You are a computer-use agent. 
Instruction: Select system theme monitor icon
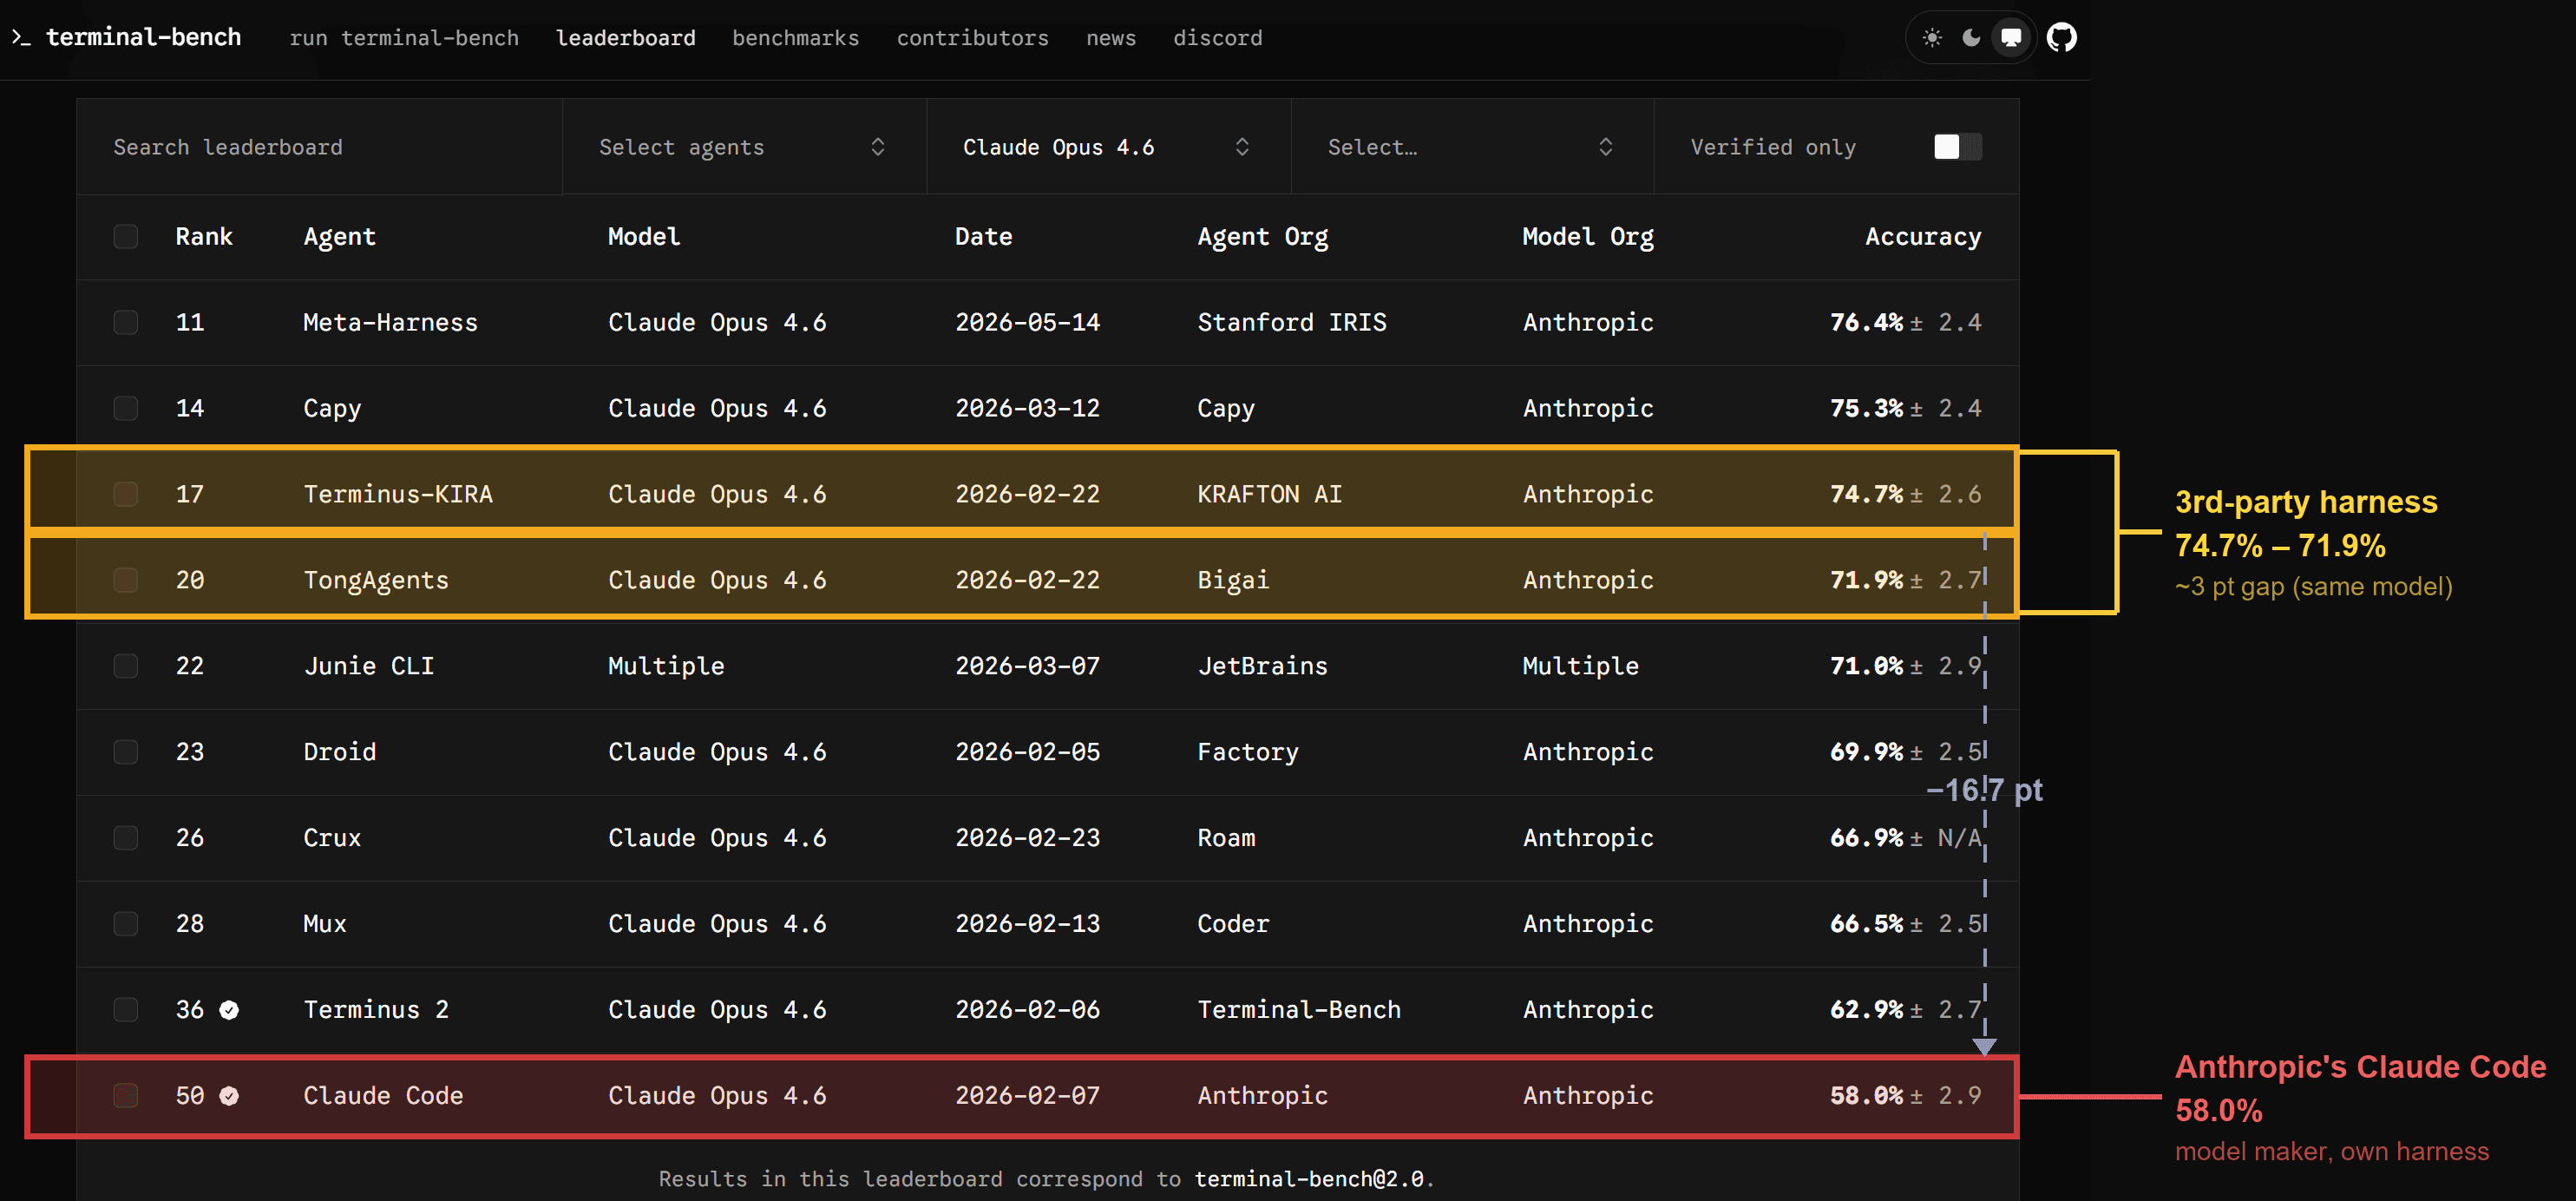[2011, 38]
